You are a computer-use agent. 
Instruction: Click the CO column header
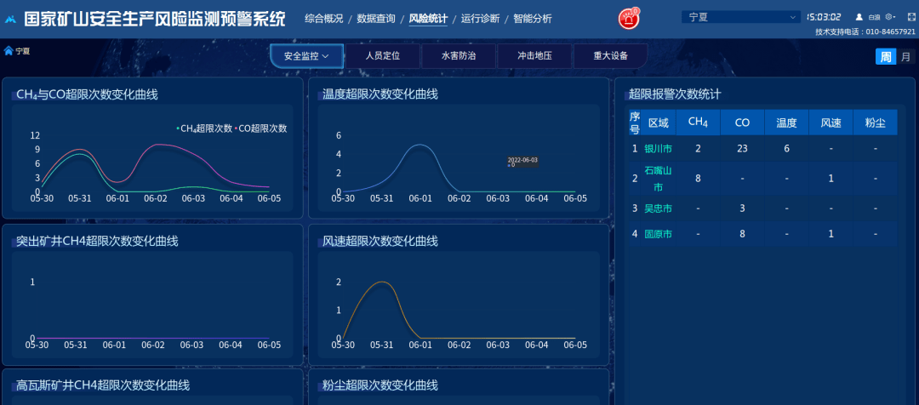743,123
